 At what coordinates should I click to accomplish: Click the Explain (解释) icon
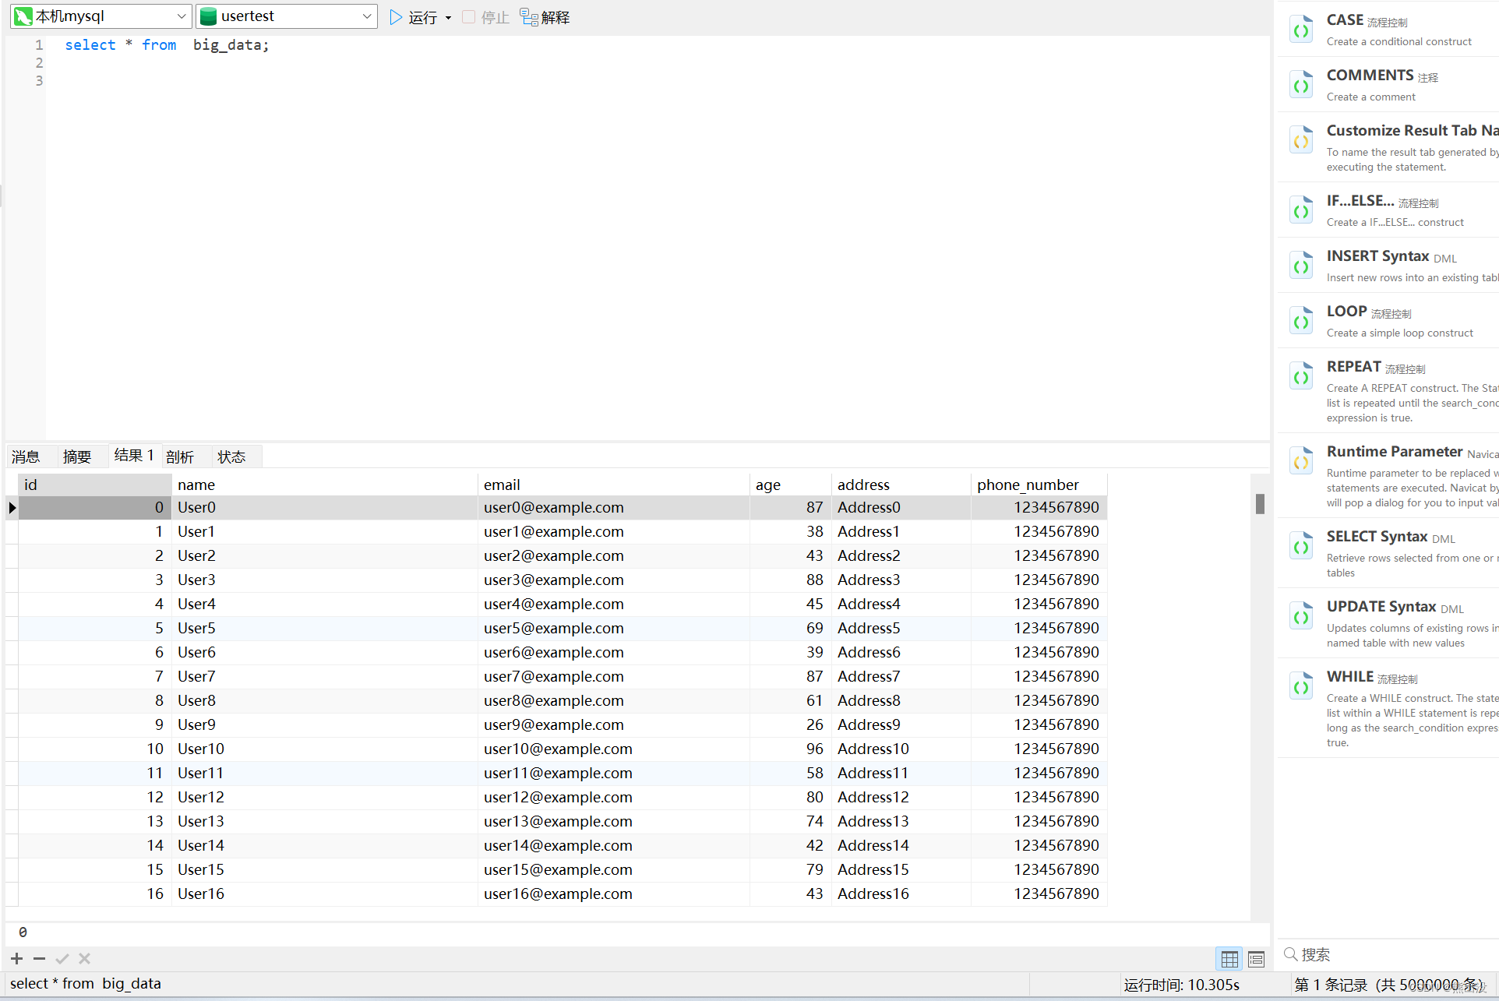531,17
